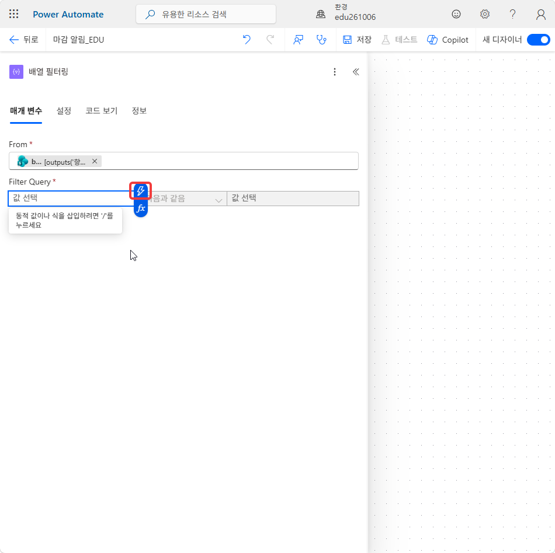Toggle the 새 디자이너 switch off
The image size is (555, 553).
pyautogui.click(x=538, y=40)
